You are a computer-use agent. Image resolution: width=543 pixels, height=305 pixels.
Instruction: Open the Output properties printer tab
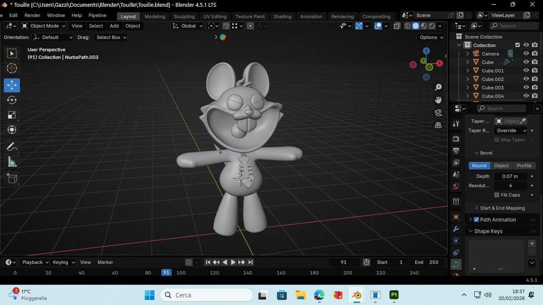(456, 150)
